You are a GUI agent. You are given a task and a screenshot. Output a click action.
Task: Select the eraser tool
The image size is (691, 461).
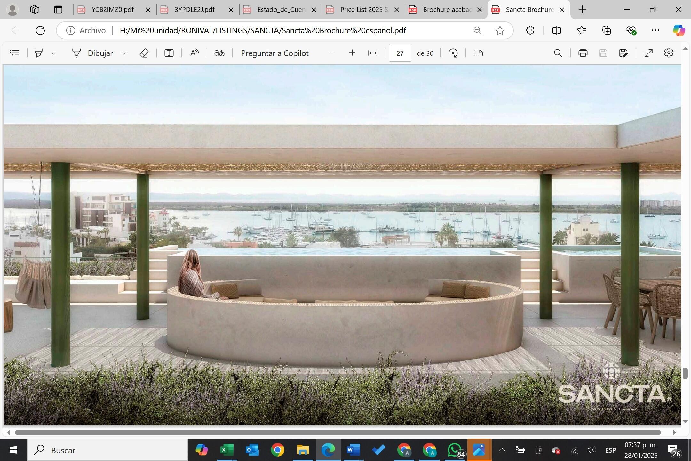pos(144,53)
